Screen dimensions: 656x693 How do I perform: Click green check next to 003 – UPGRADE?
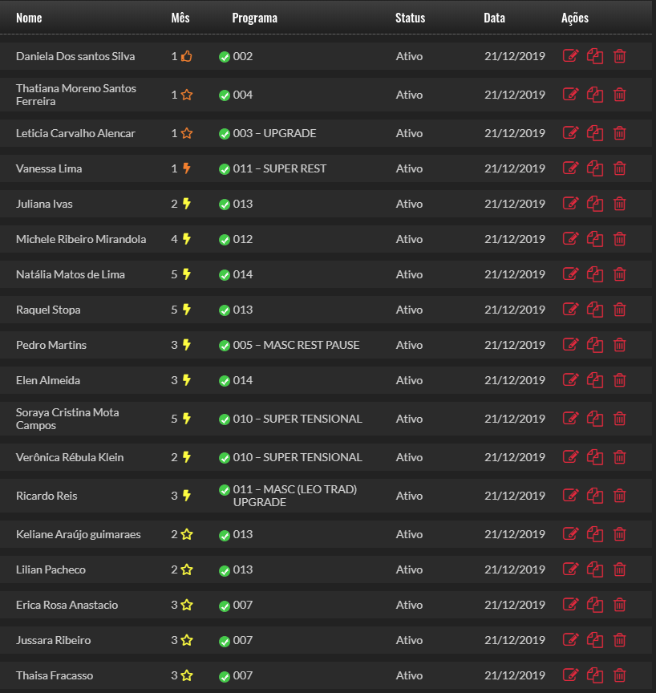pos(225,134)
